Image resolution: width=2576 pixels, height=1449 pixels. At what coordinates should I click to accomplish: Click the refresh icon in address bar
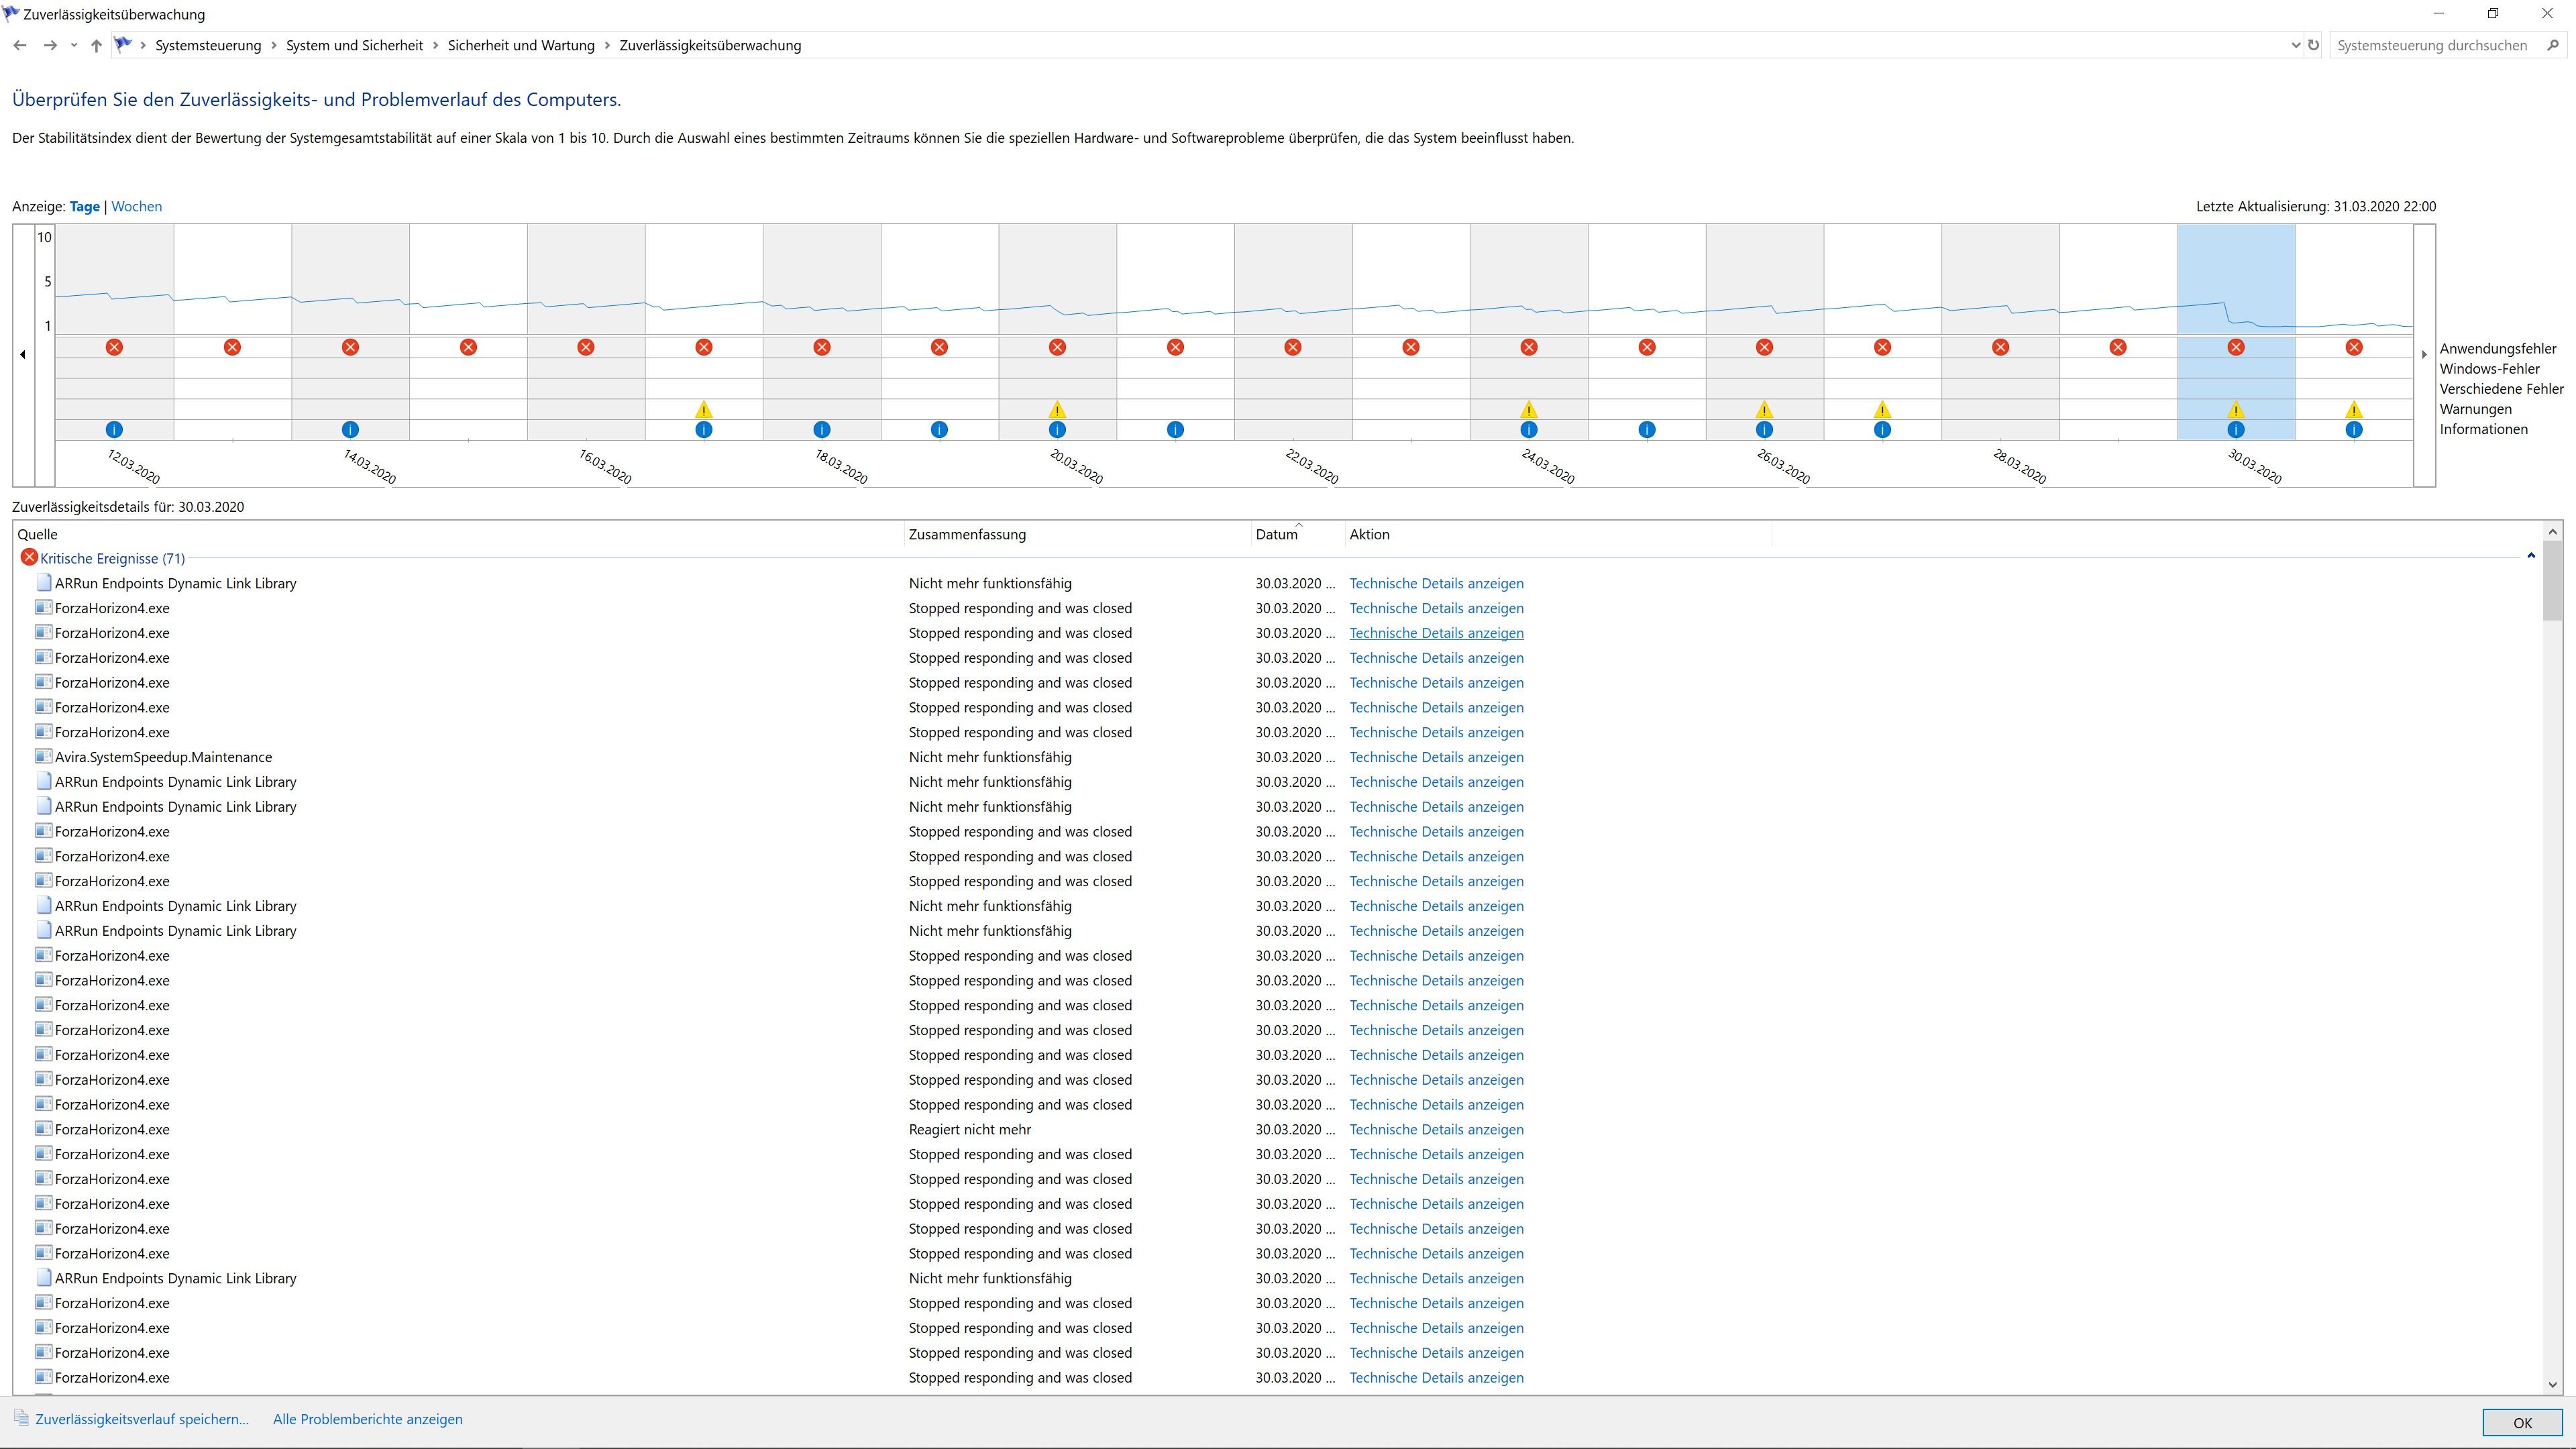(2313, 45)
